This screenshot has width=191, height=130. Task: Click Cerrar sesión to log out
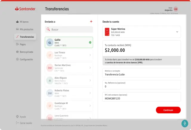(x=24, y=123)
